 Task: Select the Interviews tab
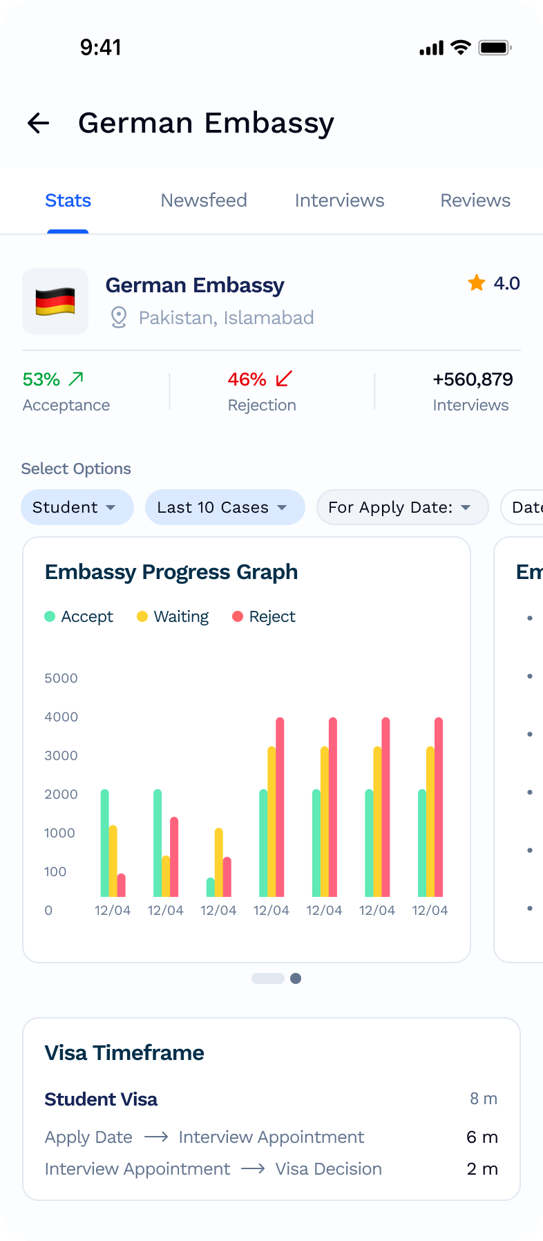(x=339, y=200)
